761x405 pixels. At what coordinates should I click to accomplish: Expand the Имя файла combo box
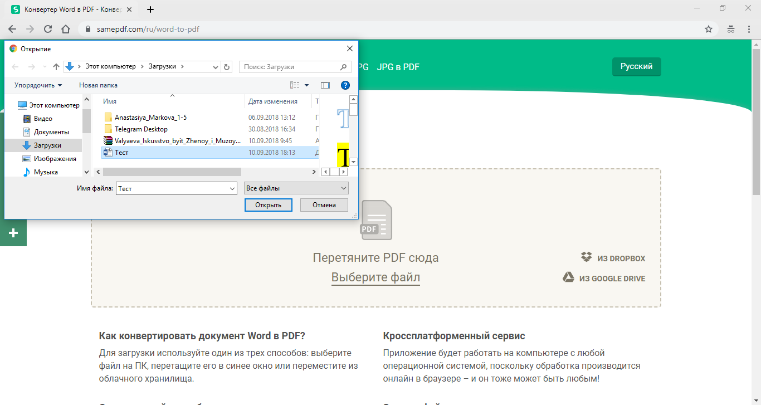(233, 189)
